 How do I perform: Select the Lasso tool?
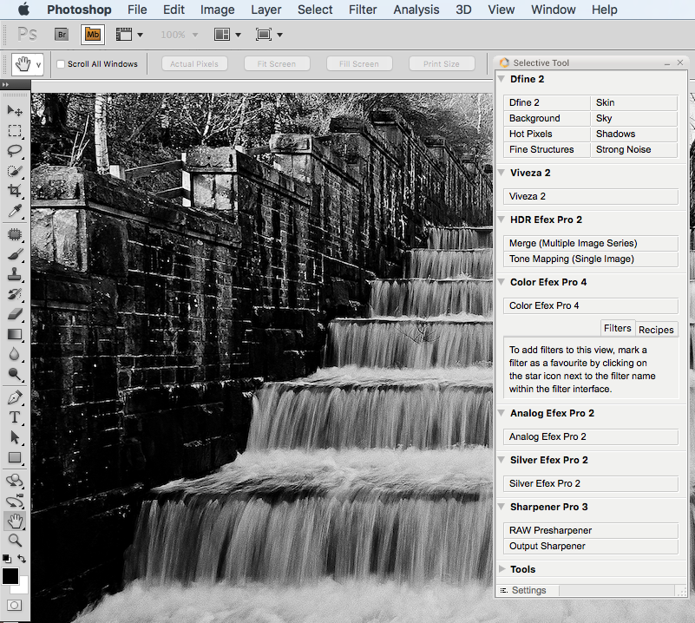[x=15, y=151]
